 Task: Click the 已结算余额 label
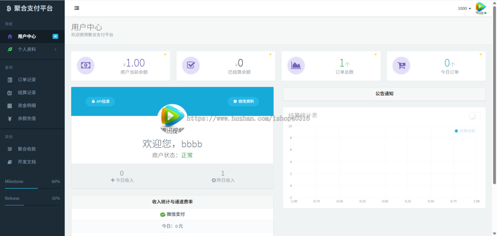coord(239,72)
